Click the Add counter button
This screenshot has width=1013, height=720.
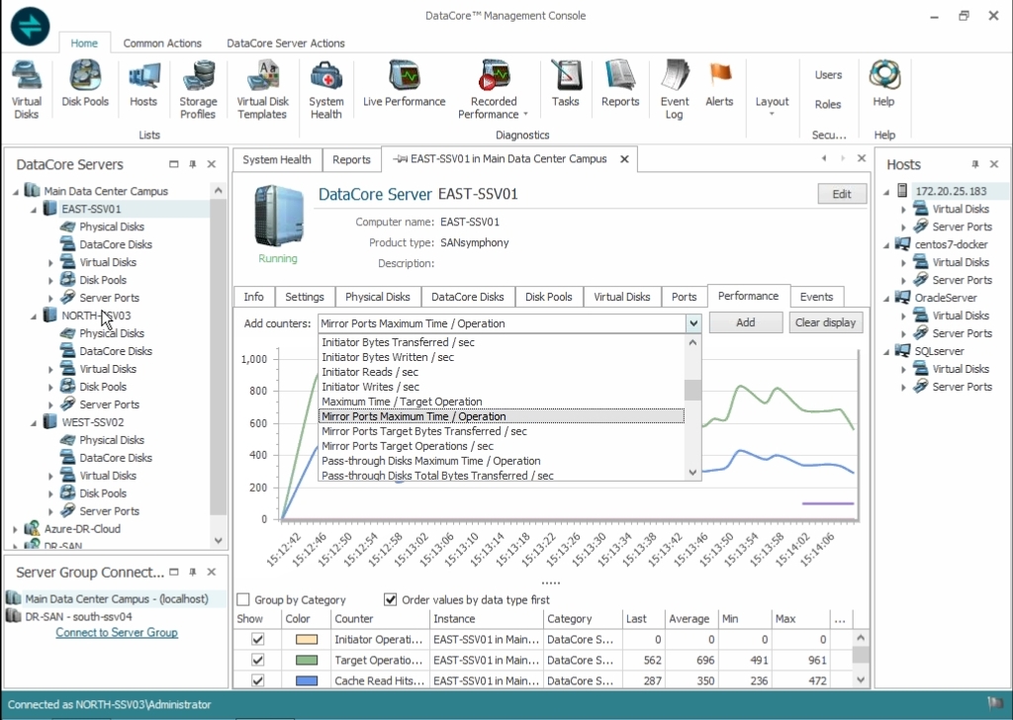point(746,322)
